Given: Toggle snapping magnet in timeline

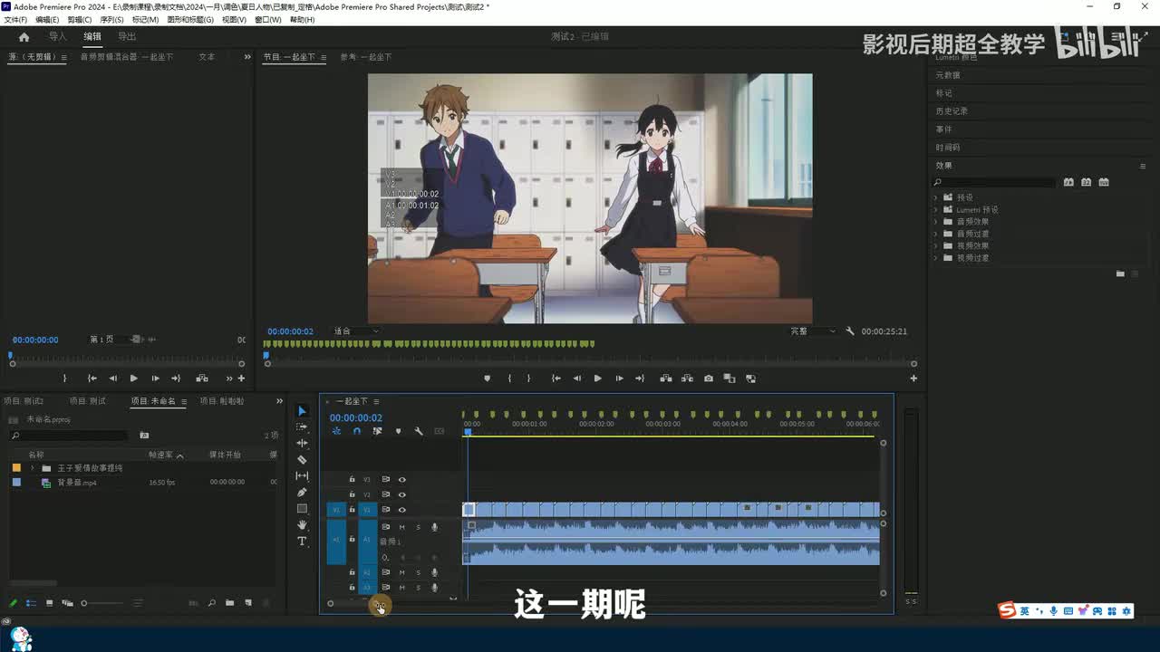Looking at the screenshot, I should coord(356,432).
